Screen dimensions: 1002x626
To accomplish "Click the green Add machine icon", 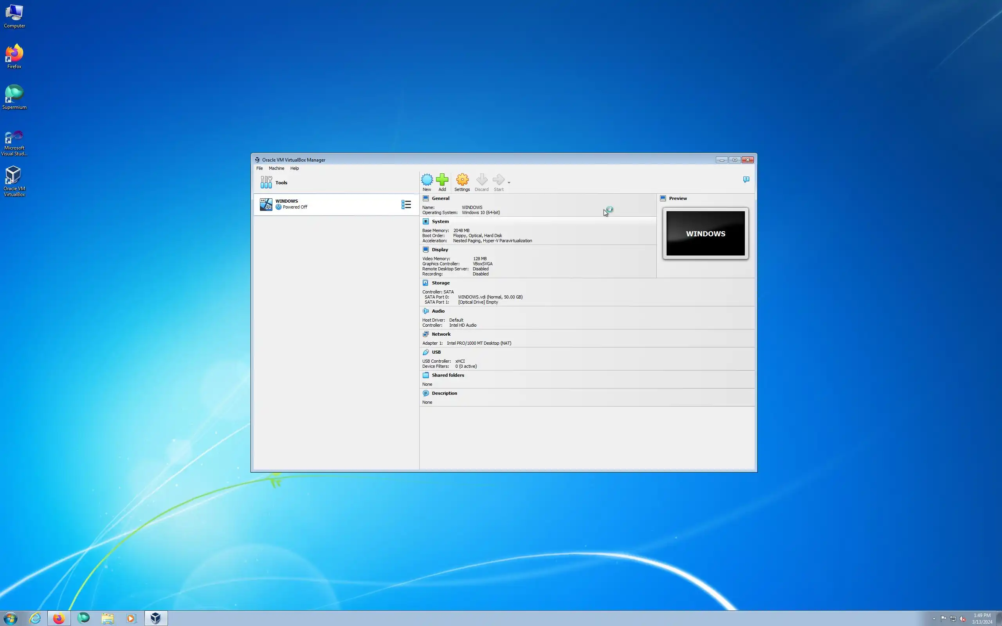I will 442,180.
